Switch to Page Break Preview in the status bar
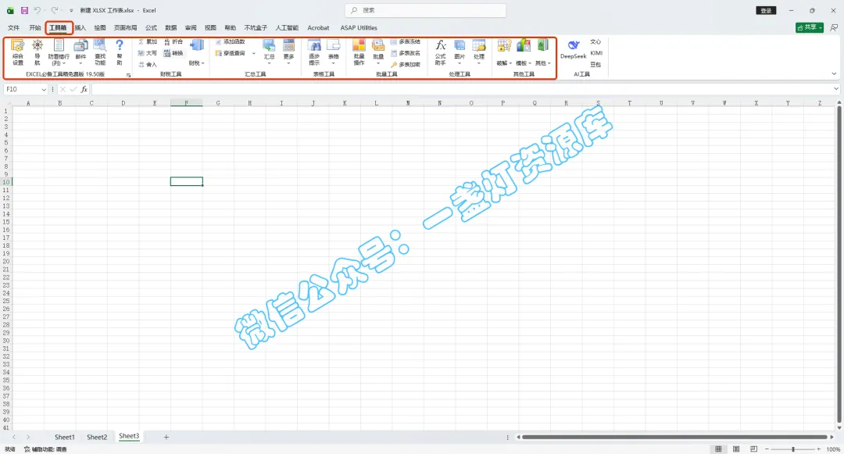Screen dimensions: 844x454 coord(753,449)
